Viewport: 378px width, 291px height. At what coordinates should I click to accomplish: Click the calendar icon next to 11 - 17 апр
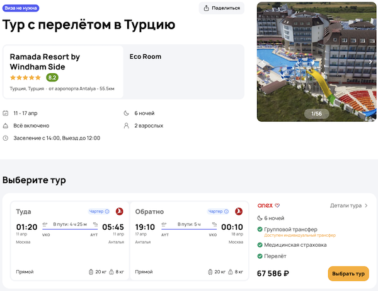6,113
